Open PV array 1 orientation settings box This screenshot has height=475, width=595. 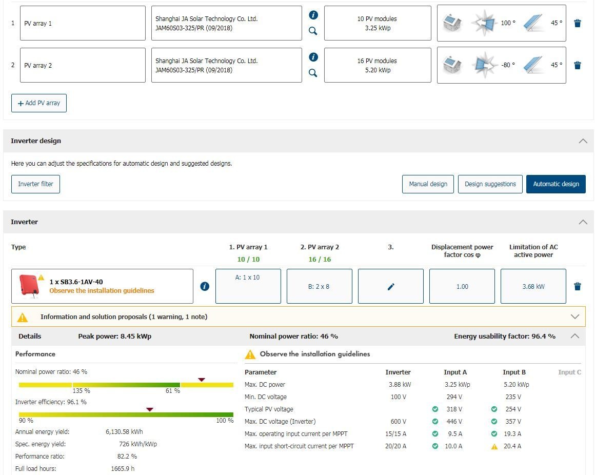point(501,23)
